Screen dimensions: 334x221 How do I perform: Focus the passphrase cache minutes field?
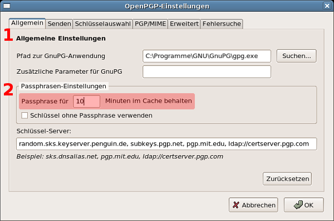(x=86, y=101)
